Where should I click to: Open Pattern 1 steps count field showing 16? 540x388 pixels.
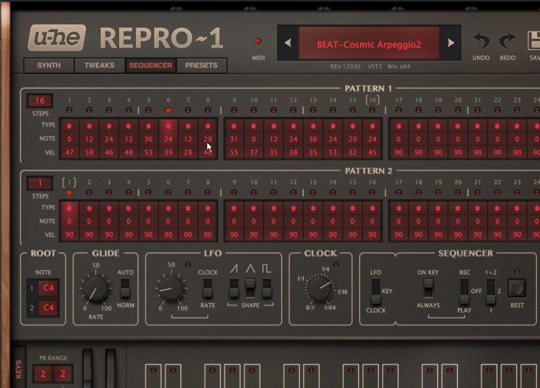click(x=40, y=101)
